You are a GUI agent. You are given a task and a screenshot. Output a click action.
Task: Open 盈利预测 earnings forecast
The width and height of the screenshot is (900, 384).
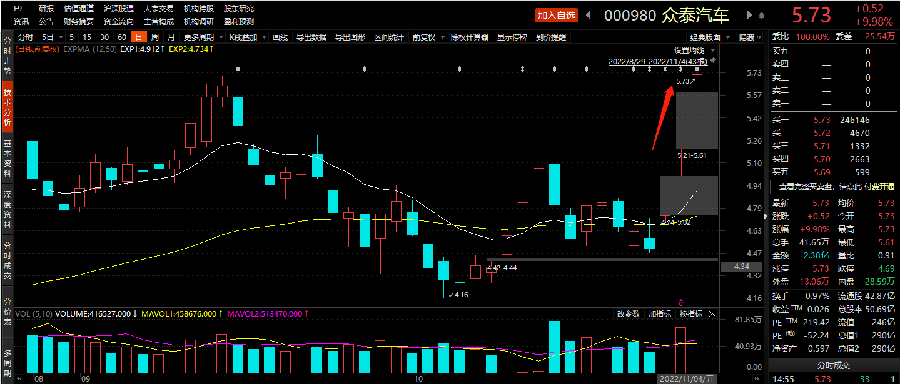tap(239, 21)
